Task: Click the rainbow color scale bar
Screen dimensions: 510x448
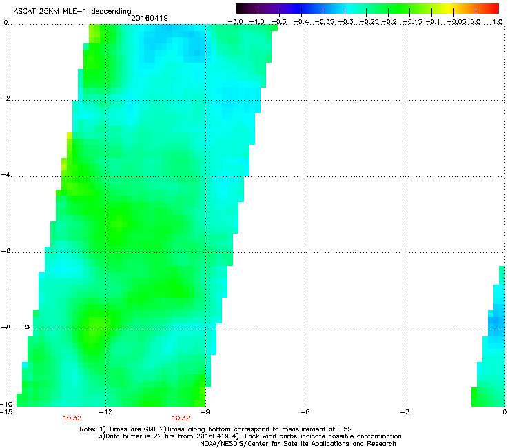Action: coord(367,8)
